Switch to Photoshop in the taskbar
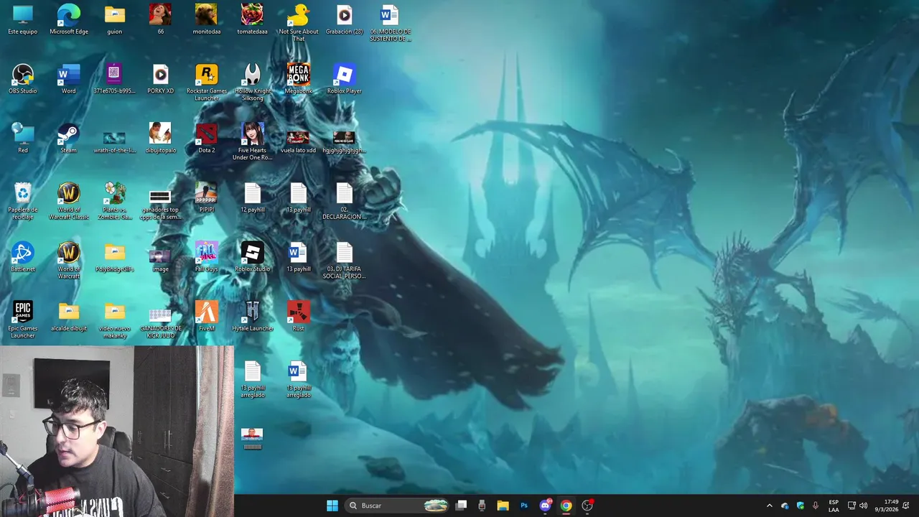919x517 pixels. 524,506
